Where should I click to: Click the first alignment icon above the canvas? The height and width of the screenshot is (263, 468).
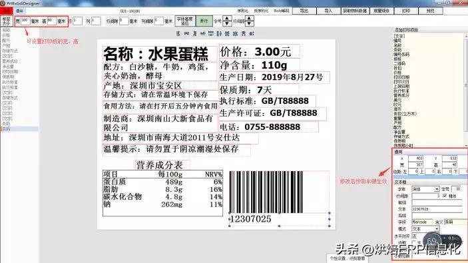tap(178, 34)
